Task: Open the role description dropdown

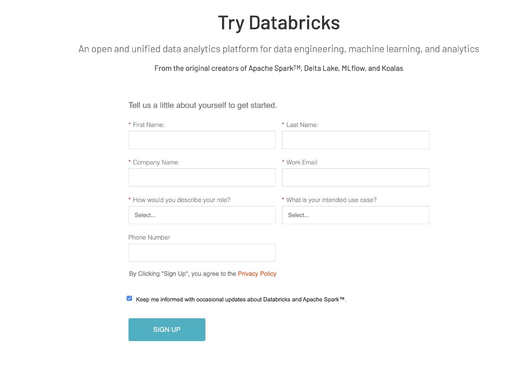Action: pos(202,215)
